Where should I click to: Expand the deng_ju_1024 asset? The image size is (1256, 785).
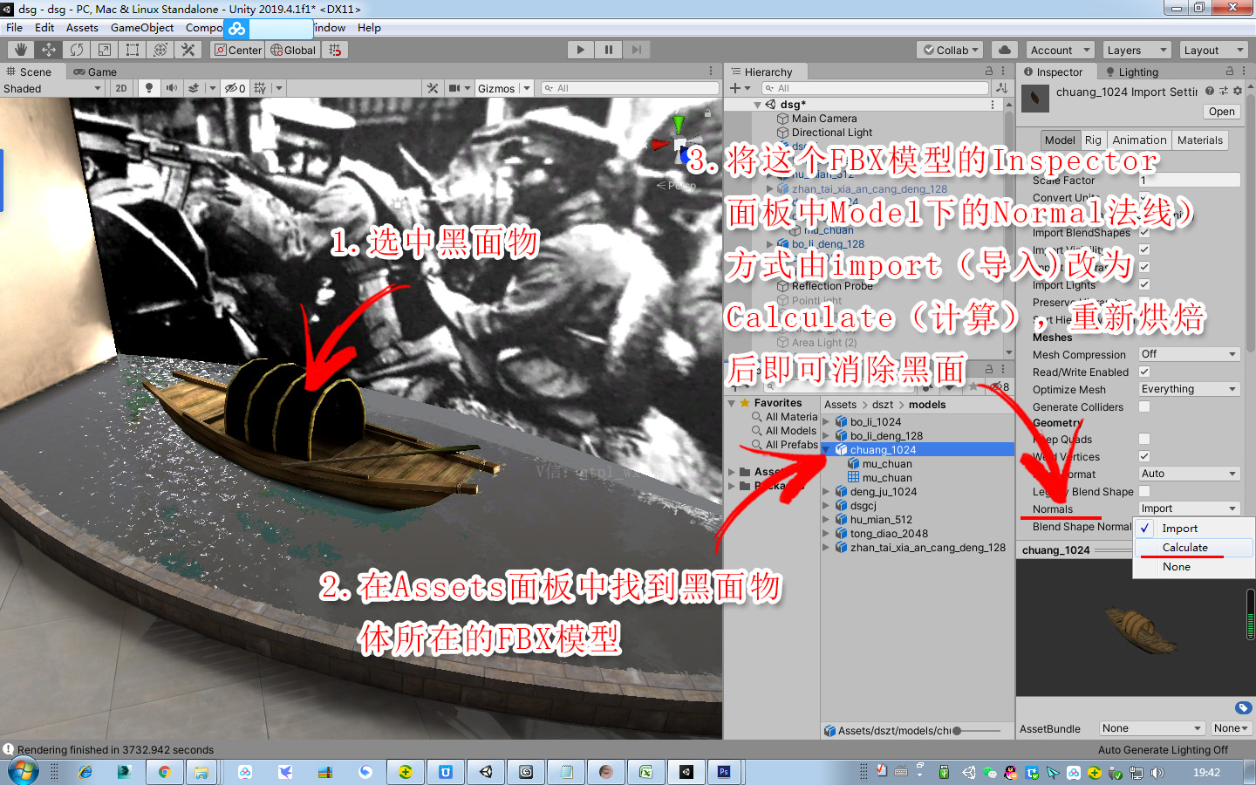point(826,492)
